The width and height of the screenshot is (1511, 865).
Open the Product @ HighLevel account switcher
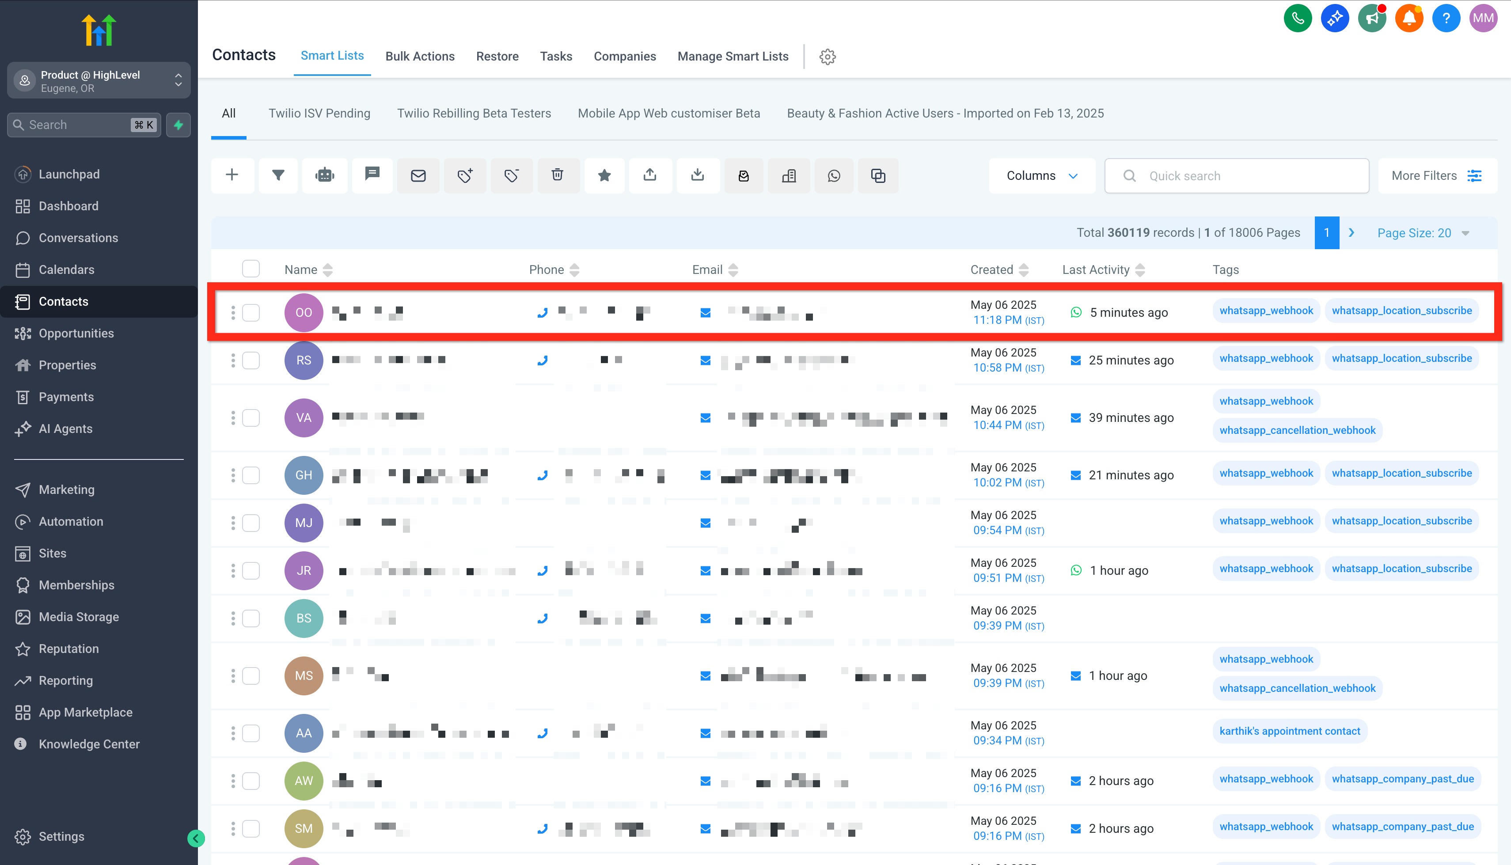pos(99,81)
